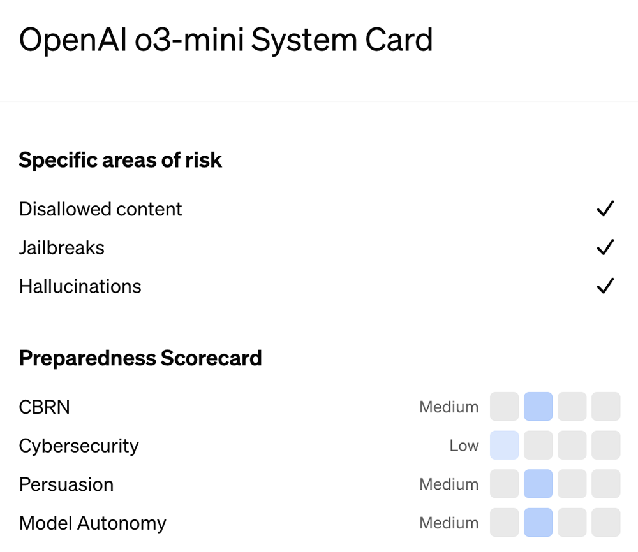Click the OpenAI o3-mini System Card title
The height and width of the screenshot is (552, 638).
(226, 40)
